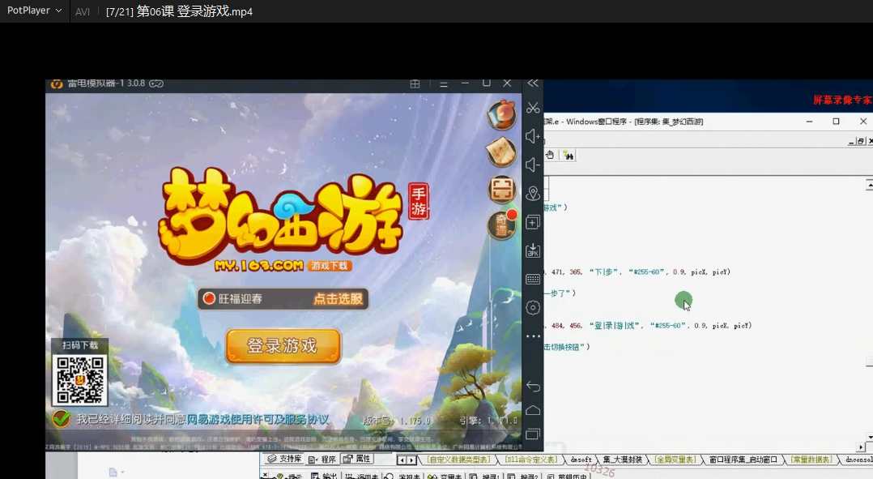The width and height of the screenshot is (873, 479).
Task: Click the game controller icon in emulator title
Action: coord(155,83)
